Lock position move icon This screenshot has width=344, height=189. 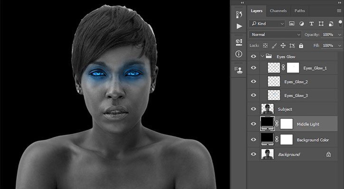pos(283,45)
